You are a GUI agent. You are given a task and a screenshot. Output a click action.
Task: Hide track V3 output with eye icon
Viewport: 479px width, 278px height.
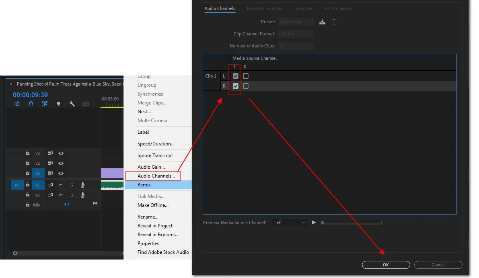tap(61, 153)
